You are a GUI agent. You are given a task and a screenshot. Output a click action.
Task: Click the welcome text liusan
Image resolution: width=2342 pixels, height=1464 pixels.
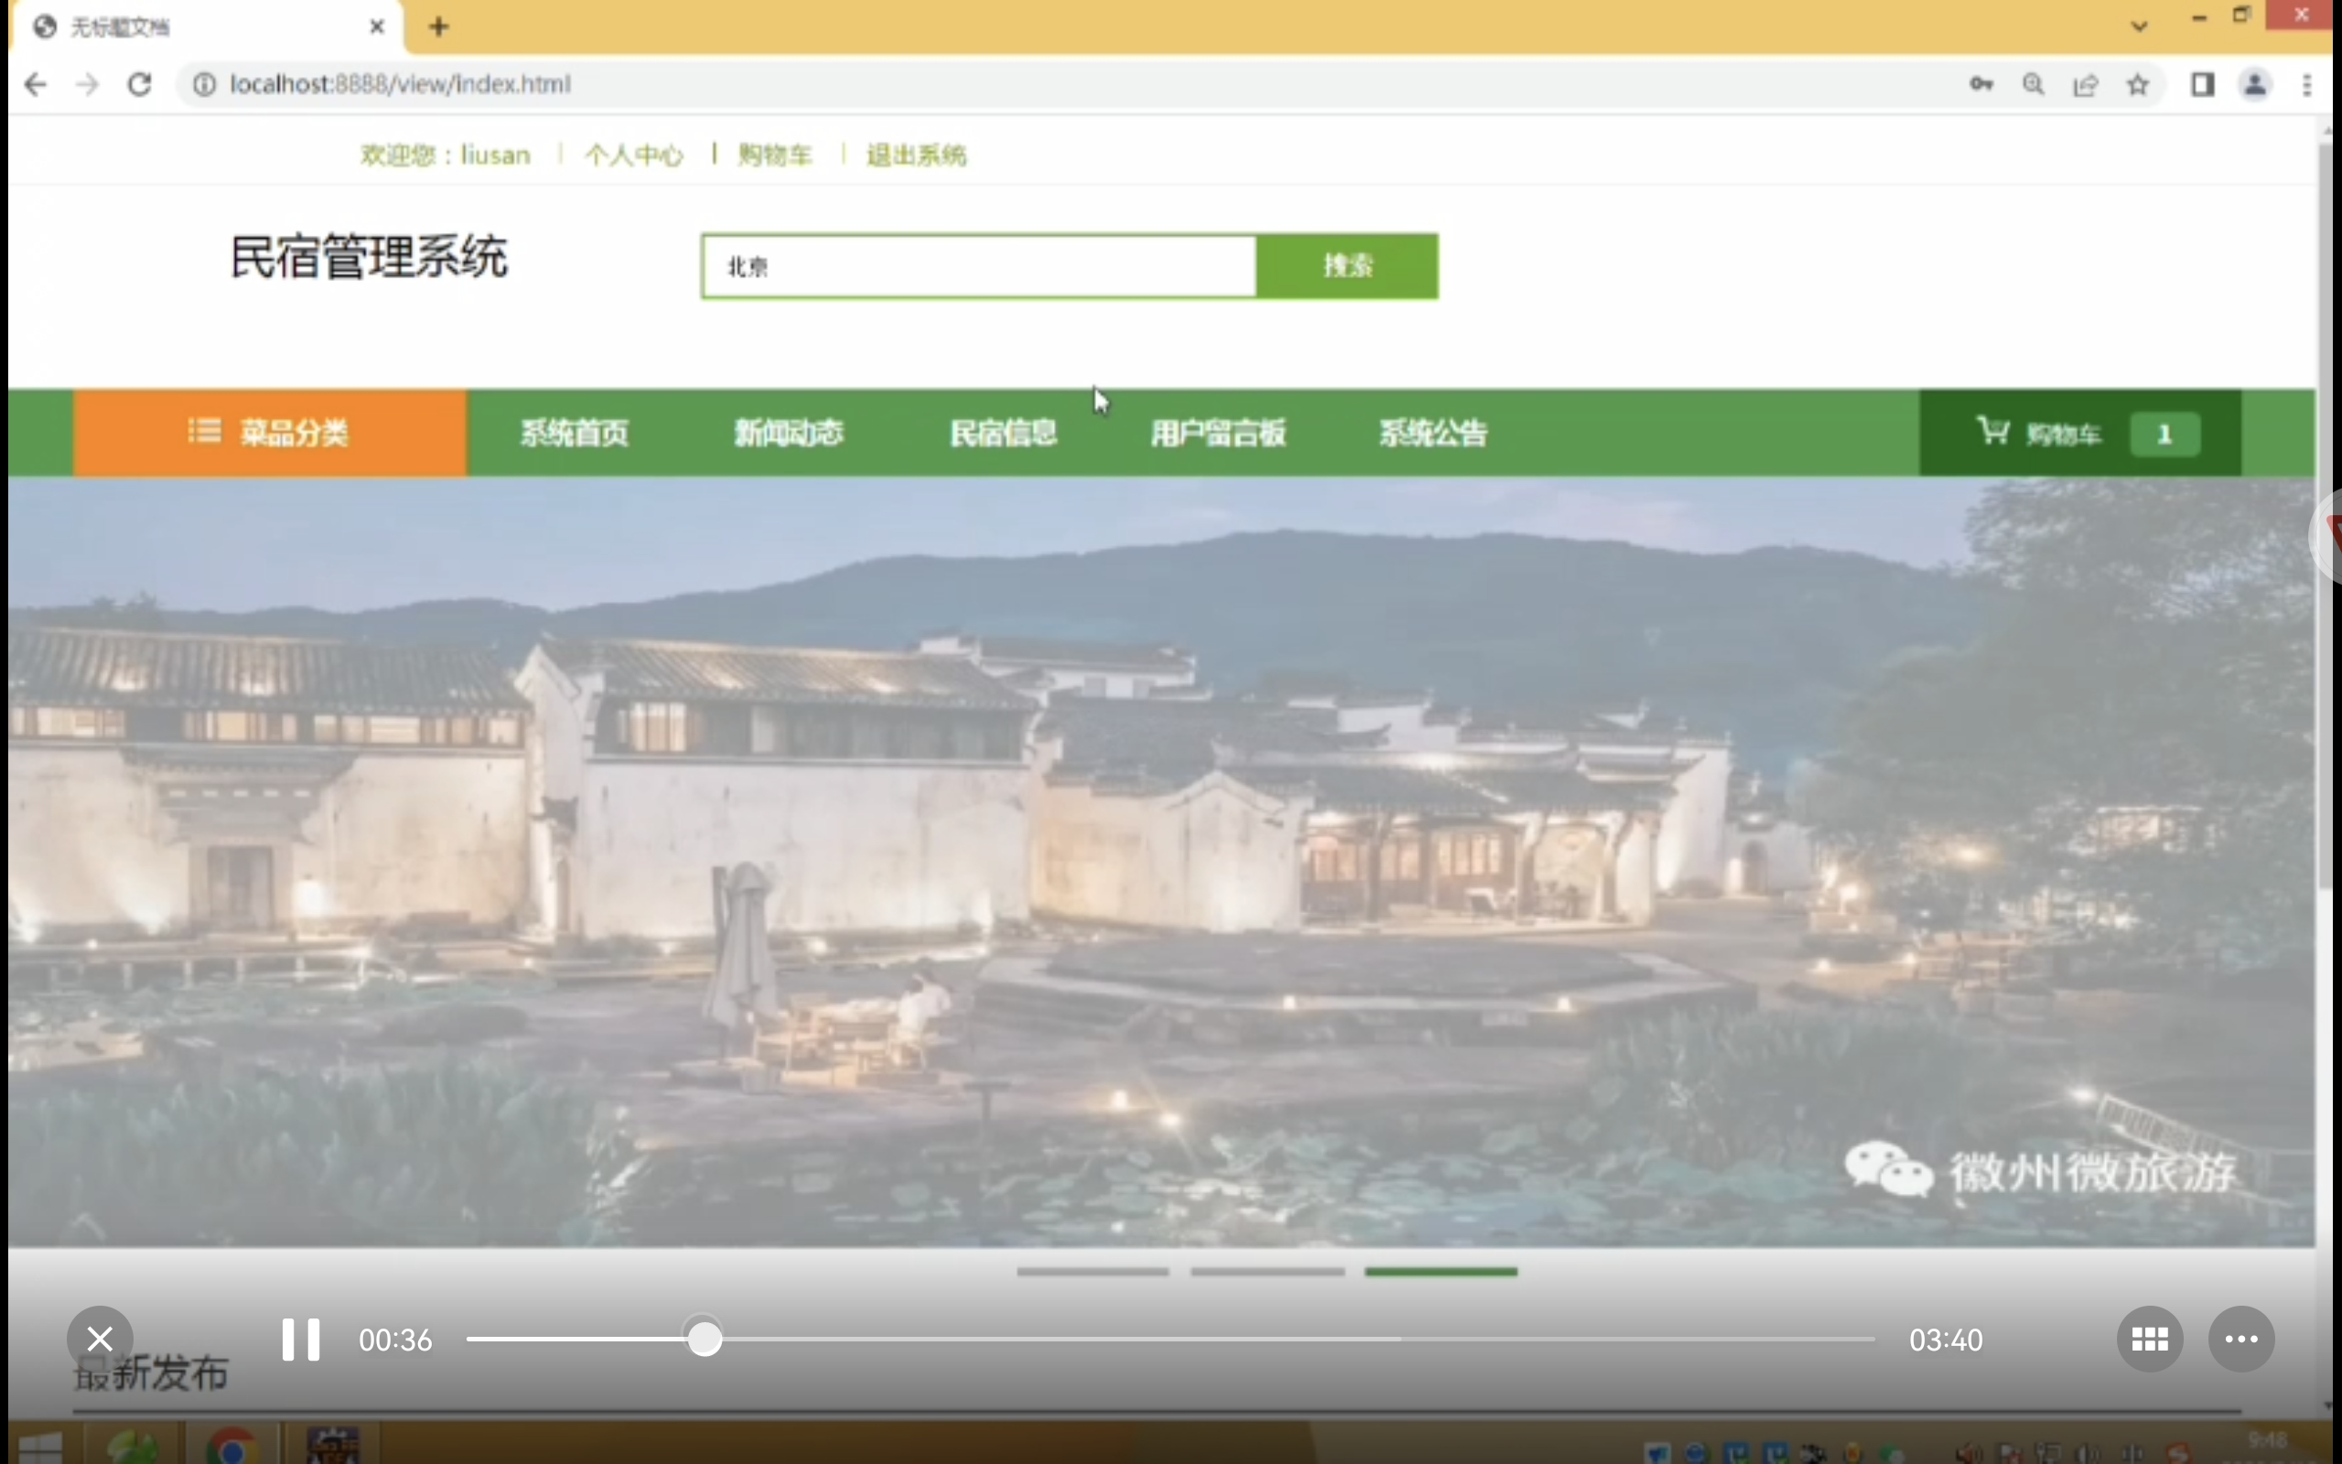pos(446,155)
